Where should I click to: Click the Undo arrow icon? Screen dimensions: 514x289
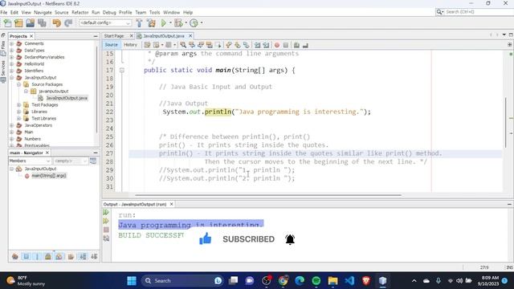pos(57,23)
